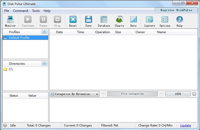Select Default Profile in Profiles list
200x130 pixels.
(x=19, y=38)
